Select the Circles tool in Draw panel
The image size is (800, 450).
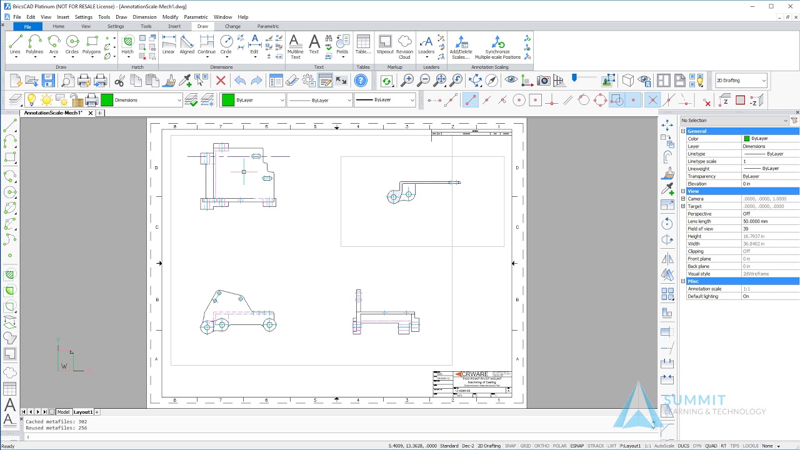pyautogui.click(x=72, y=44)
